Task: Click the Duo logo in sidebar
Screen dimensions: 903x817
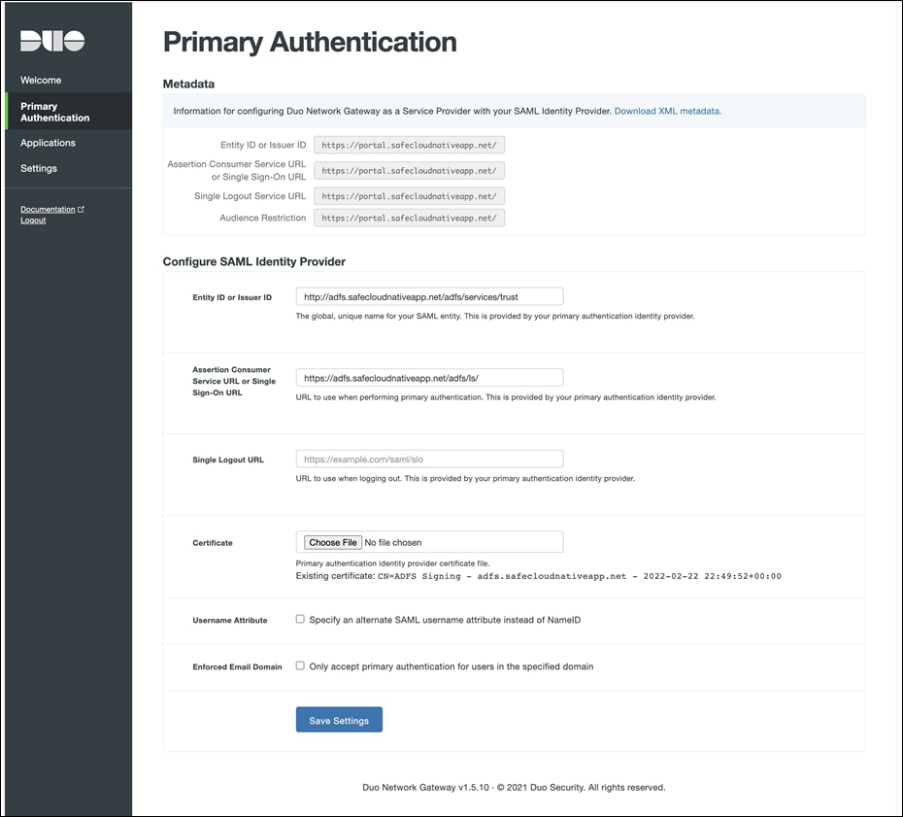Action: (52, 41)
